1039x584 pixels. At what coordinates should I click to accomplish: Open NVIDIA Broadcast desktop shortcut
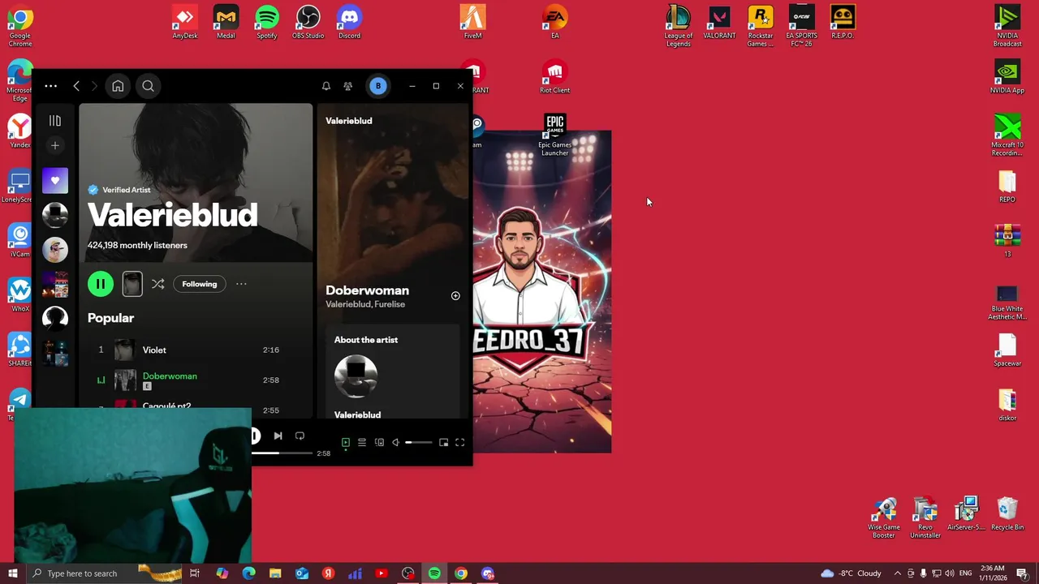point(1007,26)
